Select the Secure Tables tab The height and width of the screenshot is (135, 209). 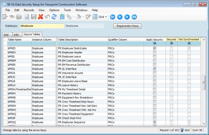point(32,34)
